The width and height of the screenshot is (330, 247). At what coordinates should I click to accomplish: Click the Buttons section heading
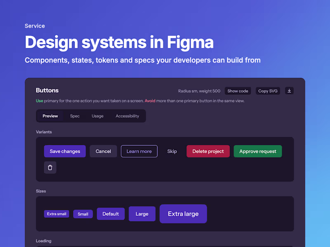47,90
